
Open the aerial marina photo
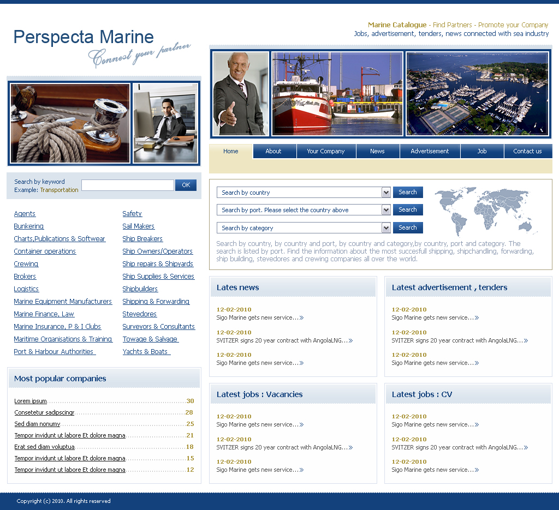477,93
